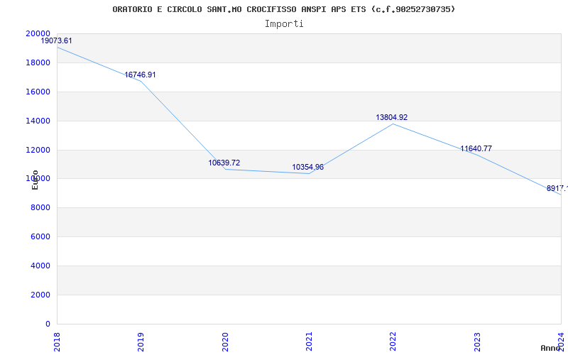Screen dimensions: 568x355
Task: Click the 12000 y-axis tick label
Action: point(38,150)
